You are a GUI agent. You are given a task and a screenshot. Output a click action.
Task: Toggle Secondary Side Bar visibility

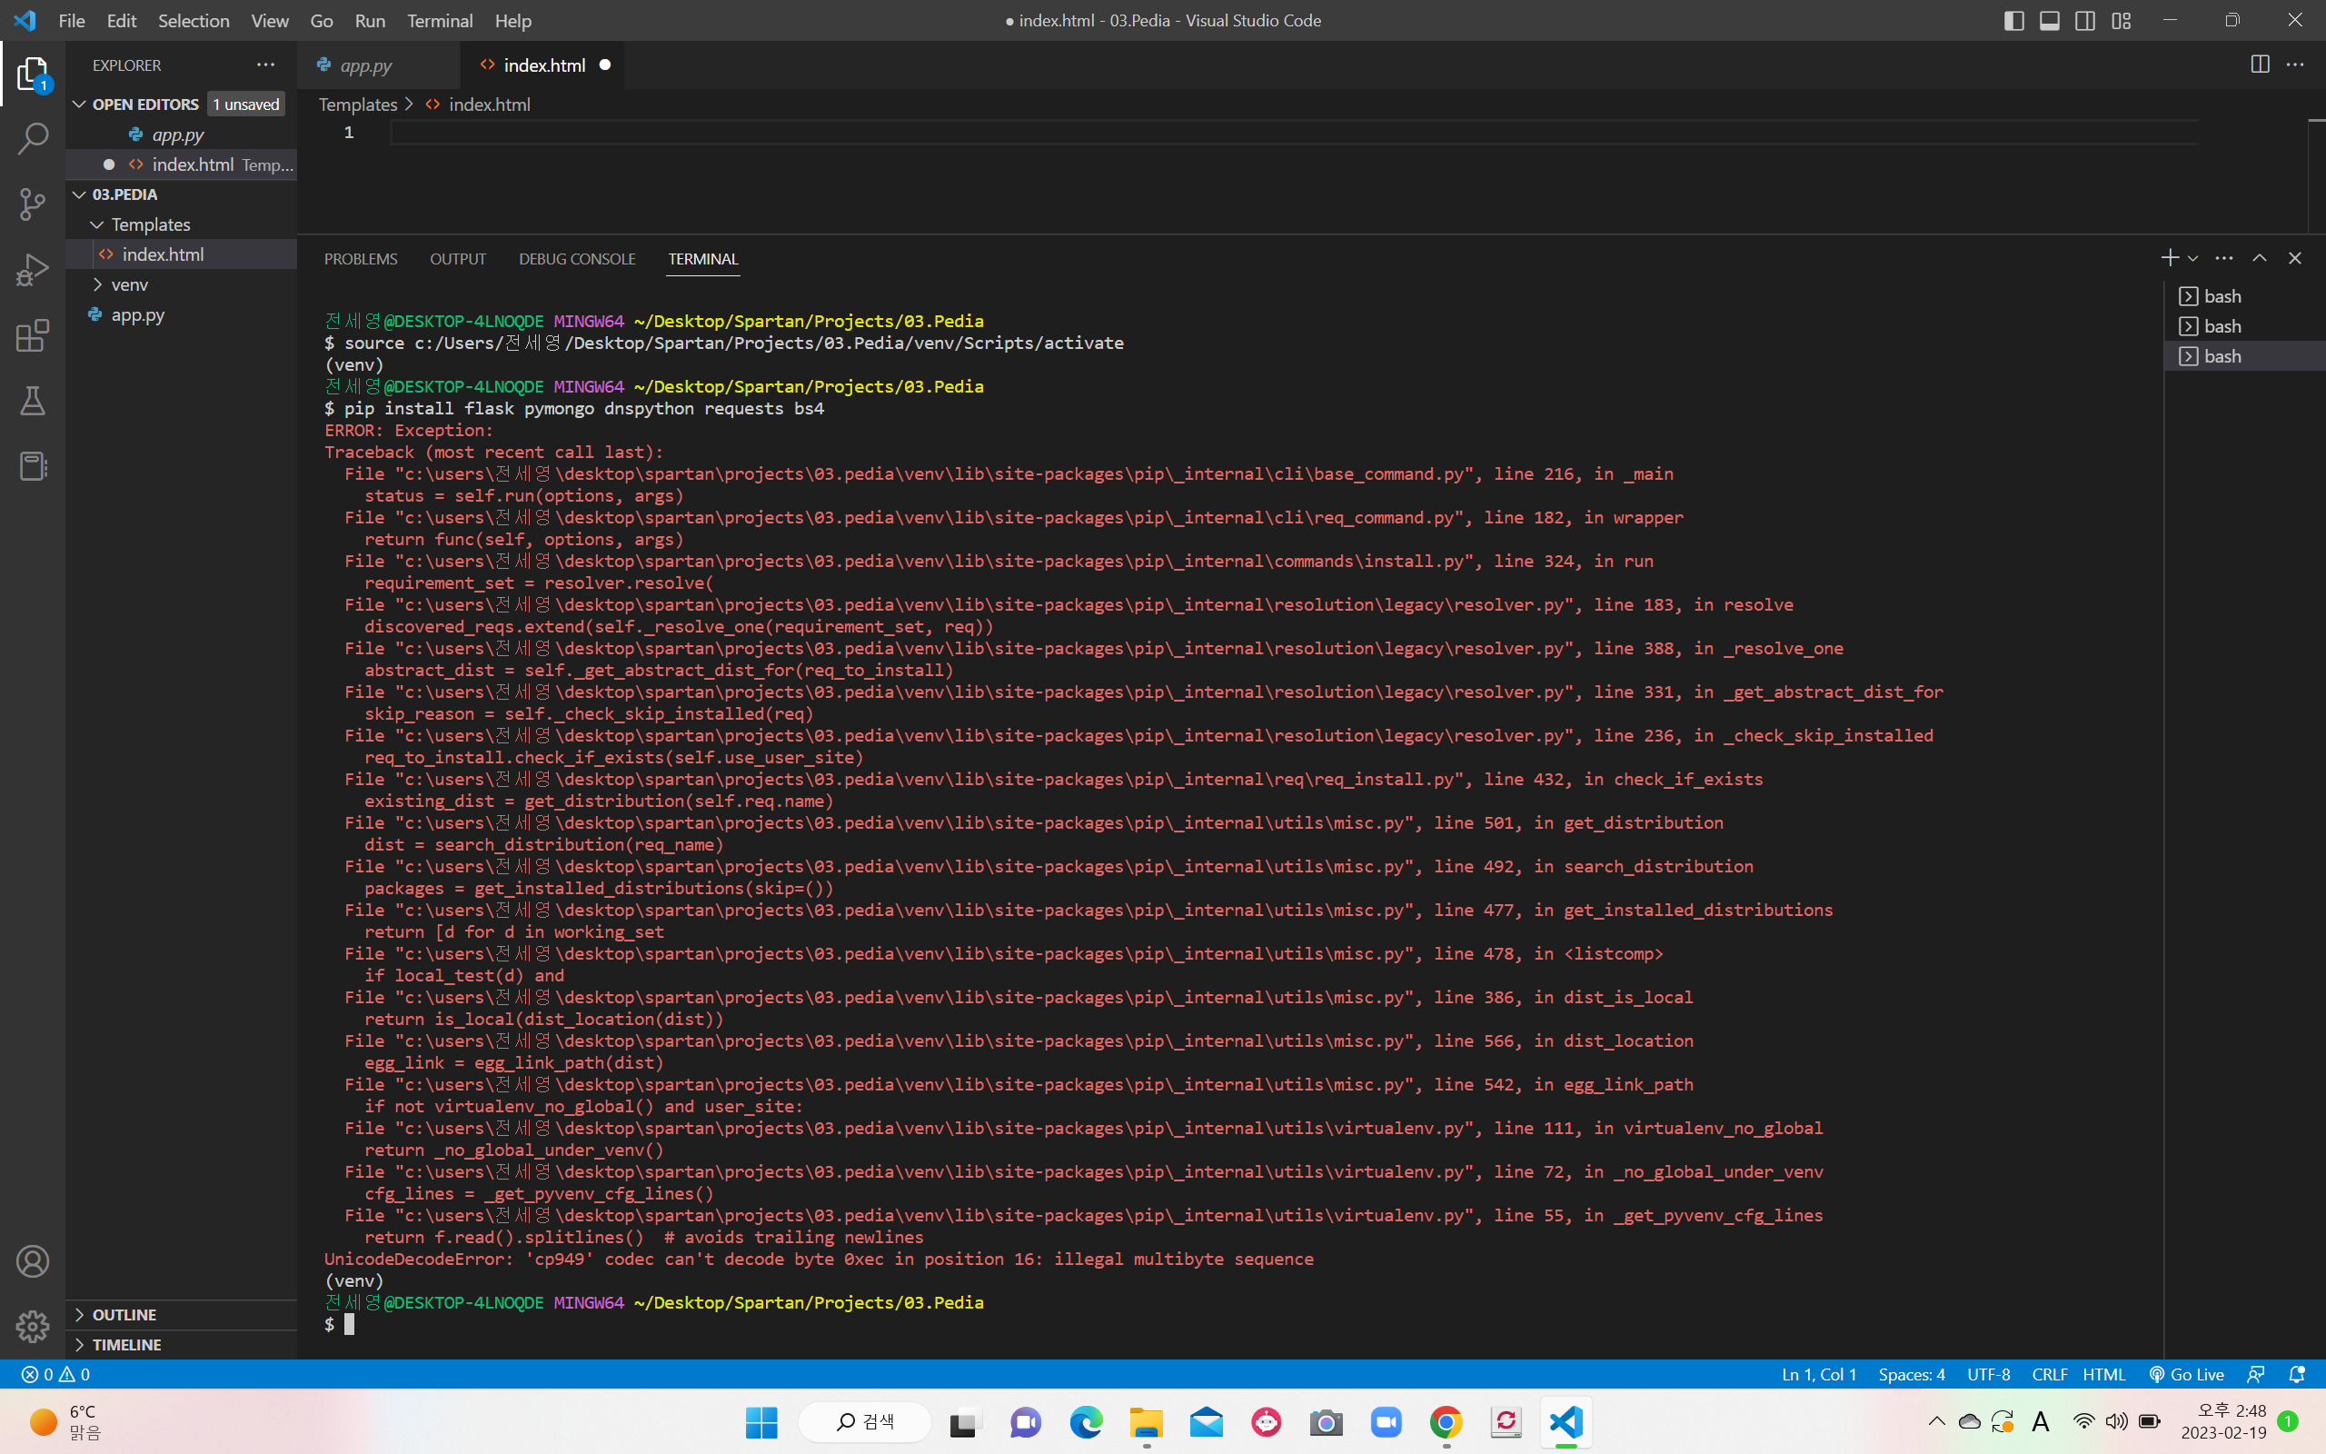click(2084, 20)
